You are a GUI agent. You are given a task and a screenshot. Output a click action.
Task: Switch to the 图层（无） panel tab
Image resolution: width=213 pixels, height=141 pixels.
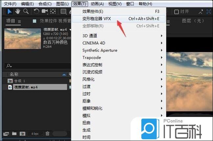pyautogui.click(x=193, y=21)
